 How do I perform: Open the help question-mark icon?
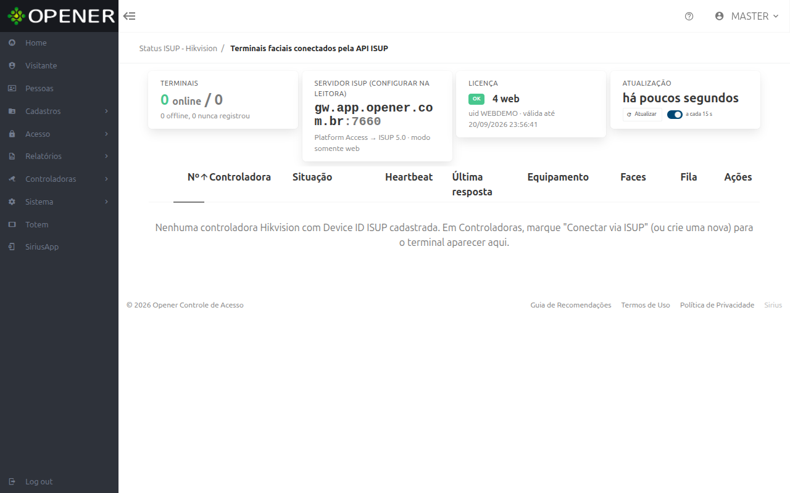point(689,16)
